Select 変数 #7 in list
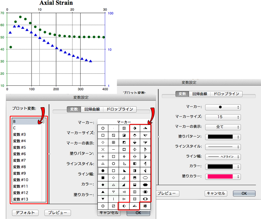Image resolution: width=261 pixels, height=219 pixels. coord(26,161)
